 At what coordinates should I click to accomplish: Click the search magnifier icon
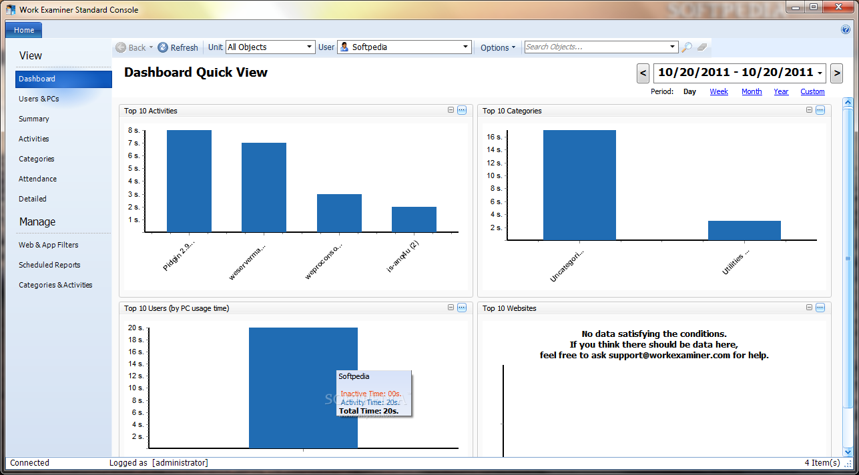tap(687, 47)
